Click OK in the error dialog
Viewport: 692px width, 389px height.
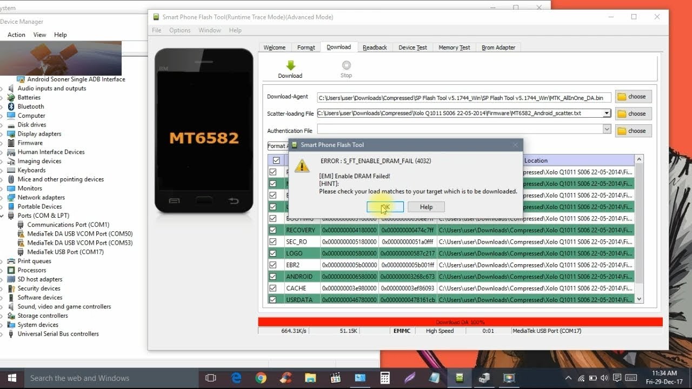[385, 207]
